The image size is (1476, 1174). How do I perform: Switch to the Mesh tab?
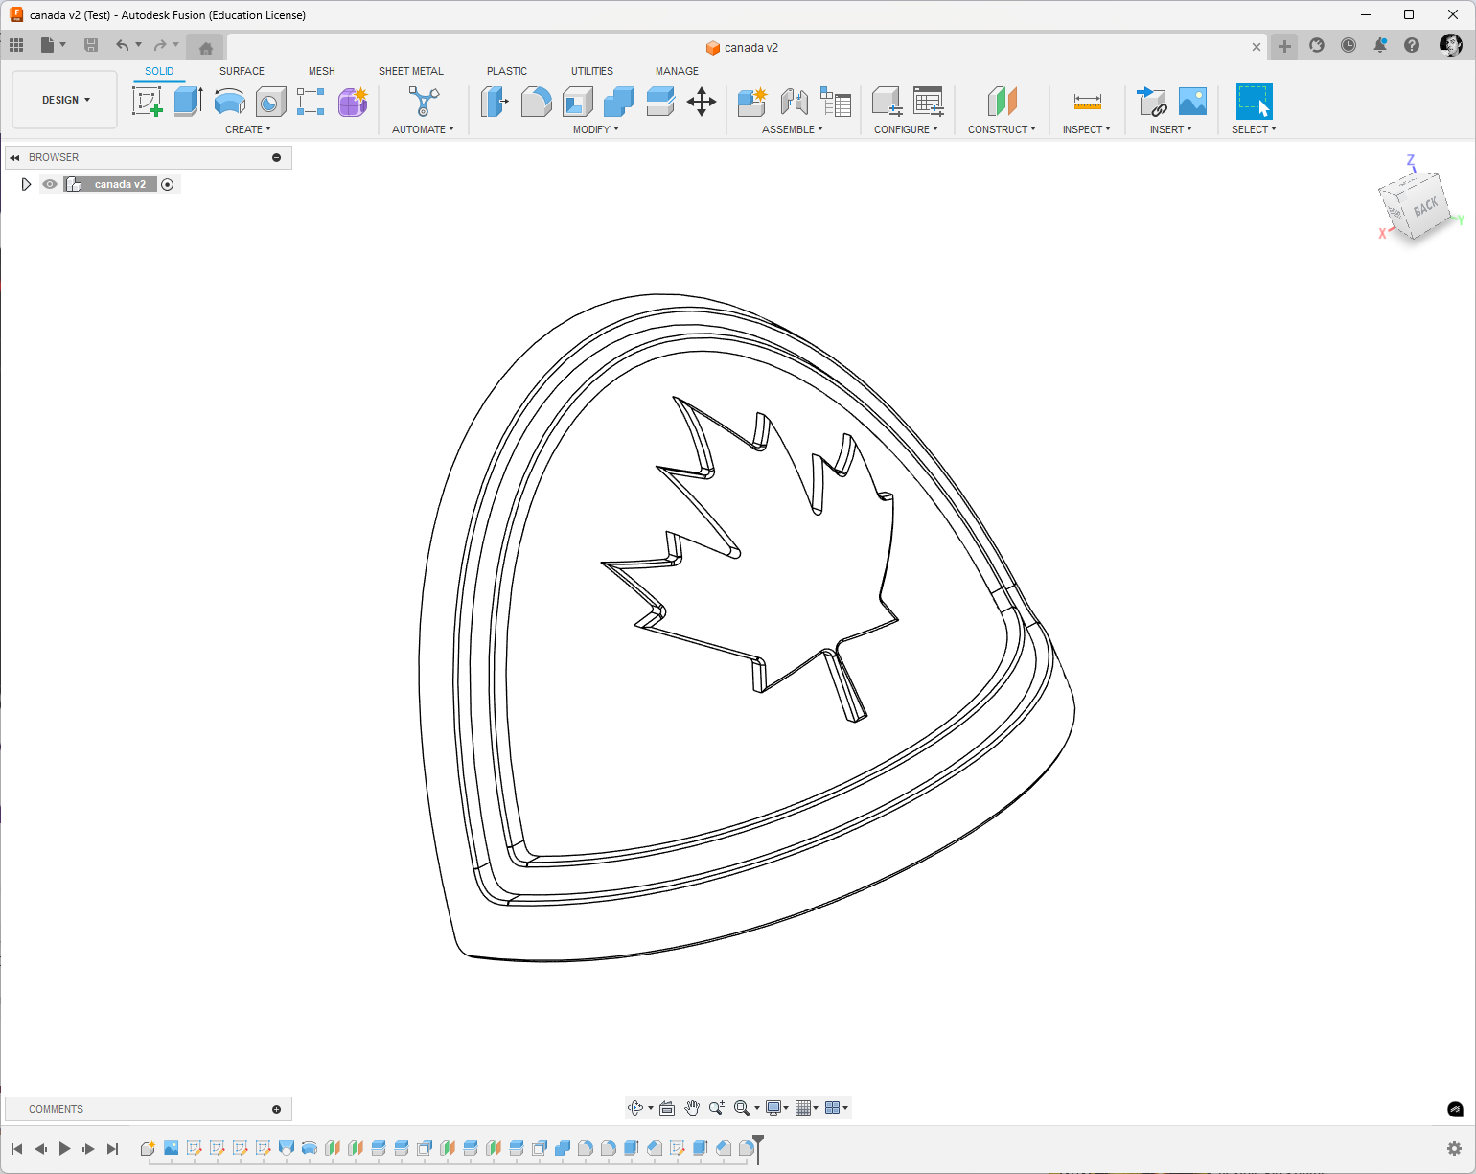322,71
